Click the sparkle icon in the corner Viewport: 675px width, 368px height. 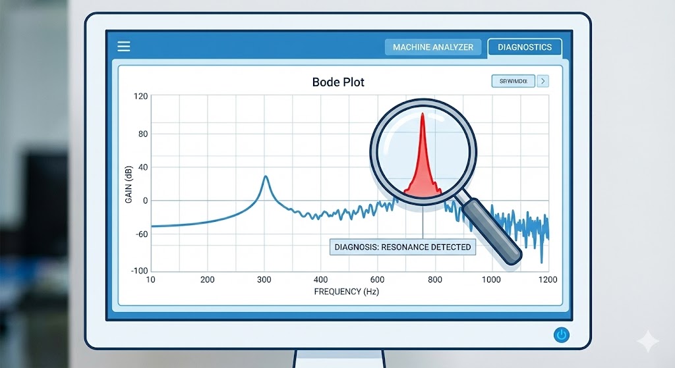[647, 342]
